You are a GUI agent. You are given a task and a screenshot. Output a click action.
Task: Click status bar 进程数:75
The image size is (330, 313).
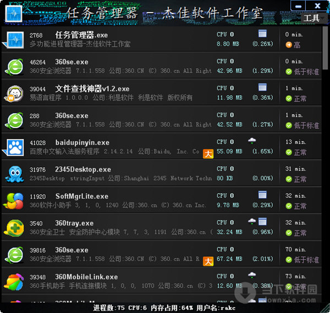click(x=109, y=308)
